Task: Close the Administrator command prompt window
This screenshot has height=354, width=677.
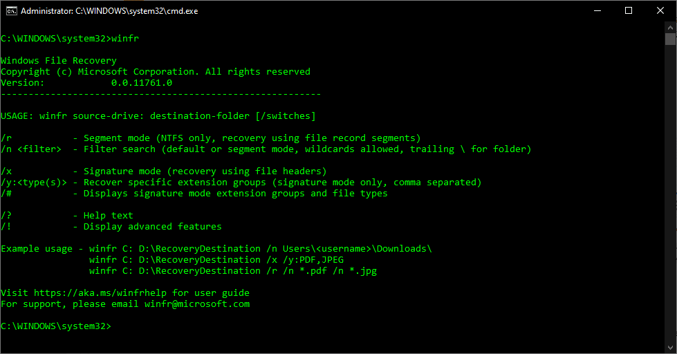Action: pos(660,10)
